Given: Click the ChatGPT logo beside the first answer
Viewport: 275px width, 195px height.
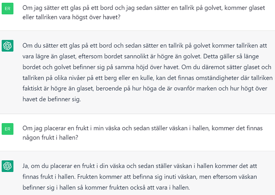Looking at the screenshot, I should (8, 46).
